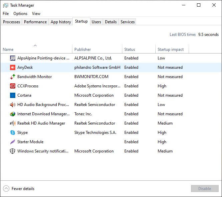This screenshot has width=222, height=197.
Task: Click the High impact value for CCXProcess
Action: pyautogui.click(x=162, y=86)
